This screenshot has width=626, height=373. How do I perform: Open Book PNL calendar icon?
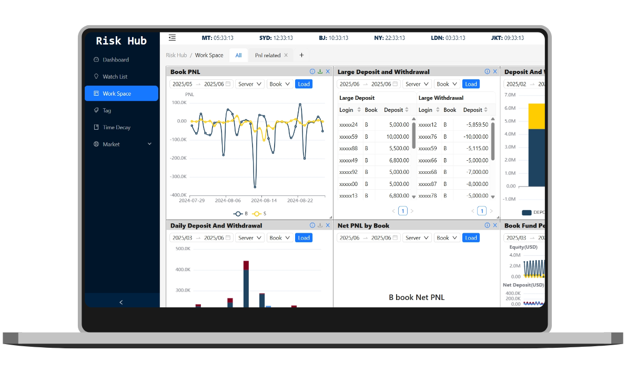click(228, 84)
